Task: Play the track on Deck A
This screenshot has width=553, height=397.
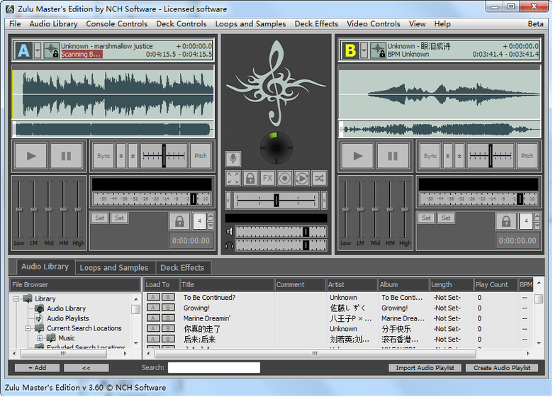Action: coord(31,156)
